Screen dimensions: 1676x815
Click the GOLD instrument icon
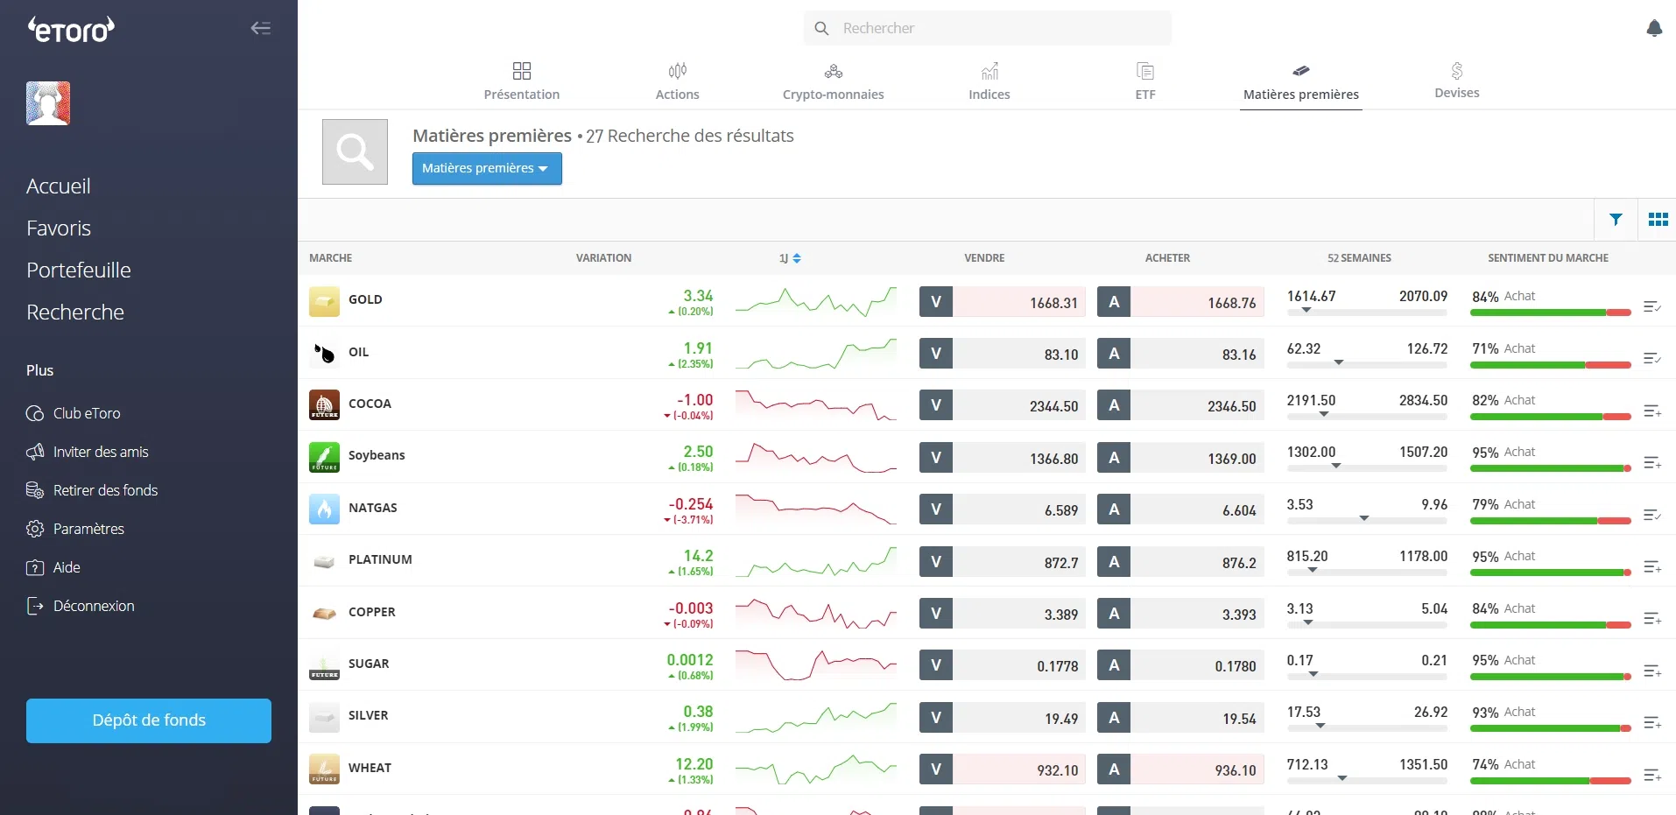click(324, 301)
